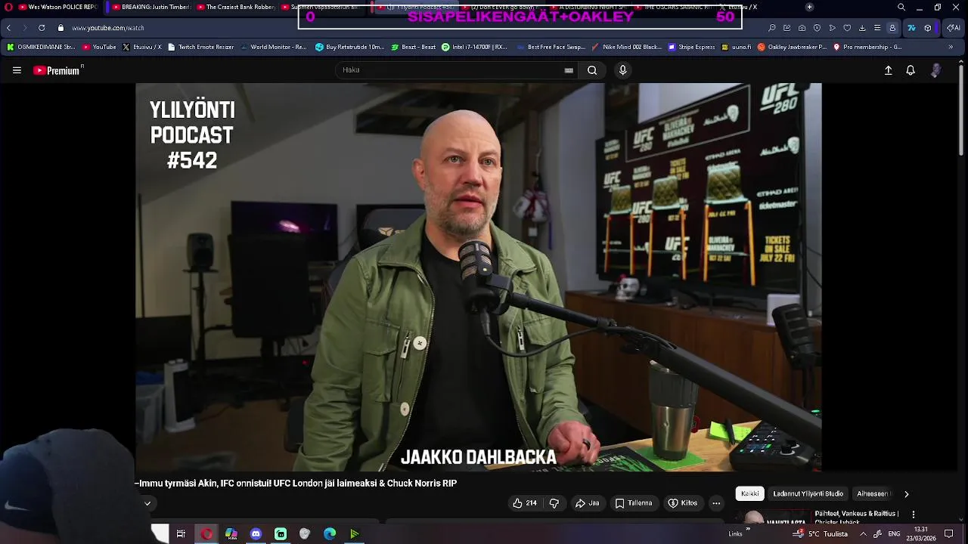Share the video with the Jaa button
Viewport: 968px width, 544px height.
pyautogui.click(x=587, y=503)
